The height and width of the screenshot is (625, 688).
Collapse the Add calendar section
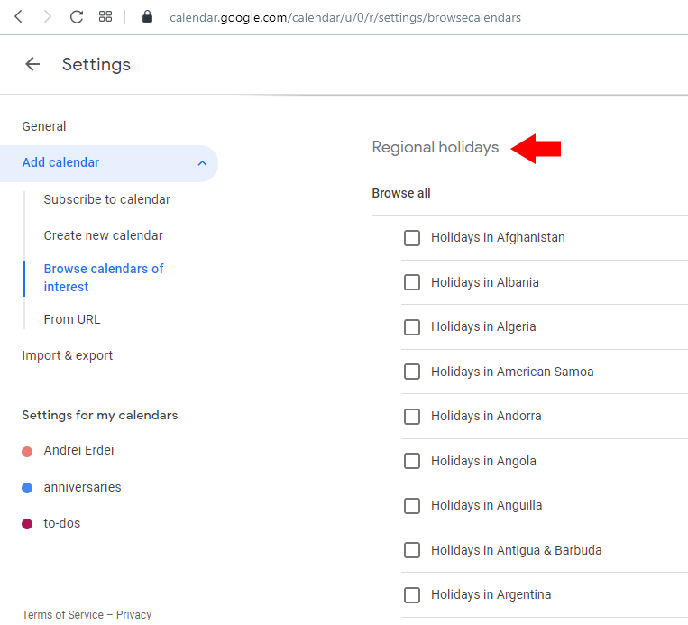(x=202, y=163)
